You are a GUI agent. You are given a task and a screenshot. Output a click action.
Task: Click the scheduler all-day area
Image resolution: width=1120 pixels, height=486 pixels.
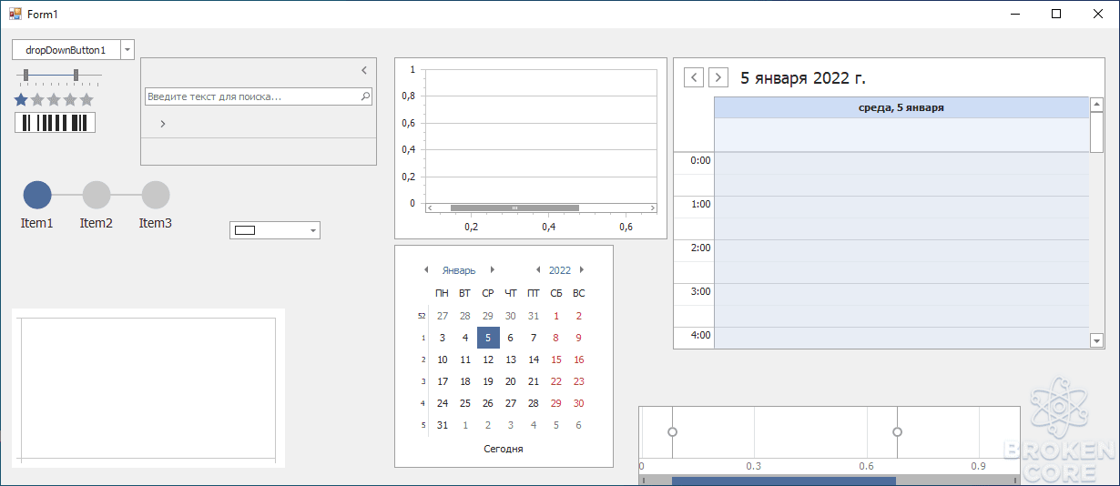(901, 135)
